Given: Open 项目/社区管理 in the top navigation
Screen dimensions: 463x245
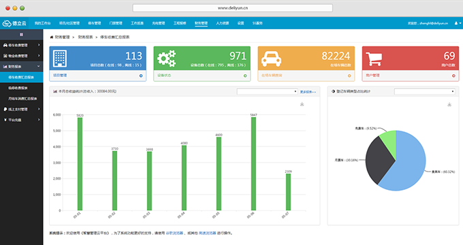Looking at the screenshot, I should [x=69, y=23].
